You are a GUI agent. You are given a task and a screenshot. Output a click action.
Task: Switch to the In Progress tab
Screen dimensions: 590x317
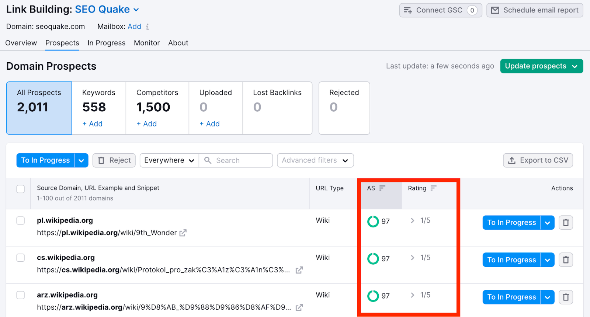(106, 43)
